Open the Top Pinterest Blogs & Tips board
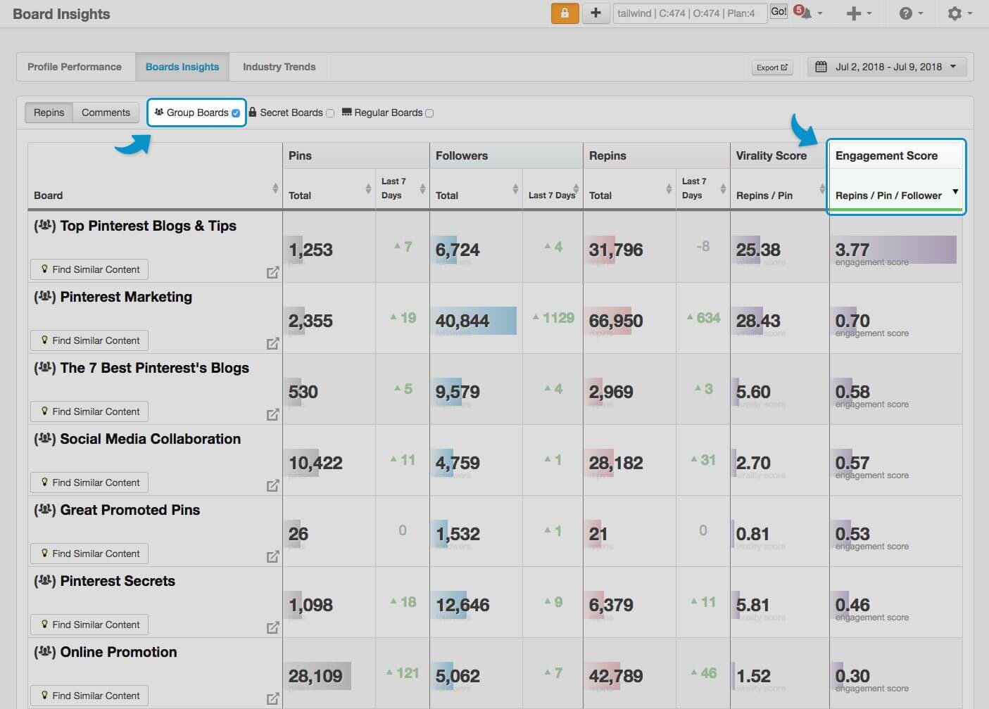 [148, 226]
